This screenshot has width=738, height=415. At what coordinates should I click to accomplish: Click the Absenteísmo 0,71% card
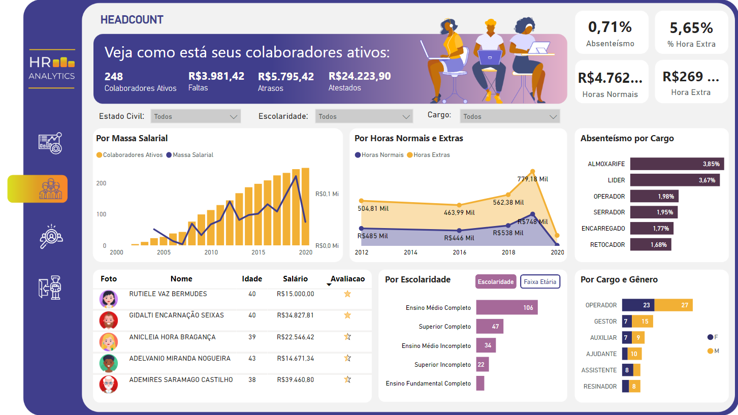tap(612, 32)
